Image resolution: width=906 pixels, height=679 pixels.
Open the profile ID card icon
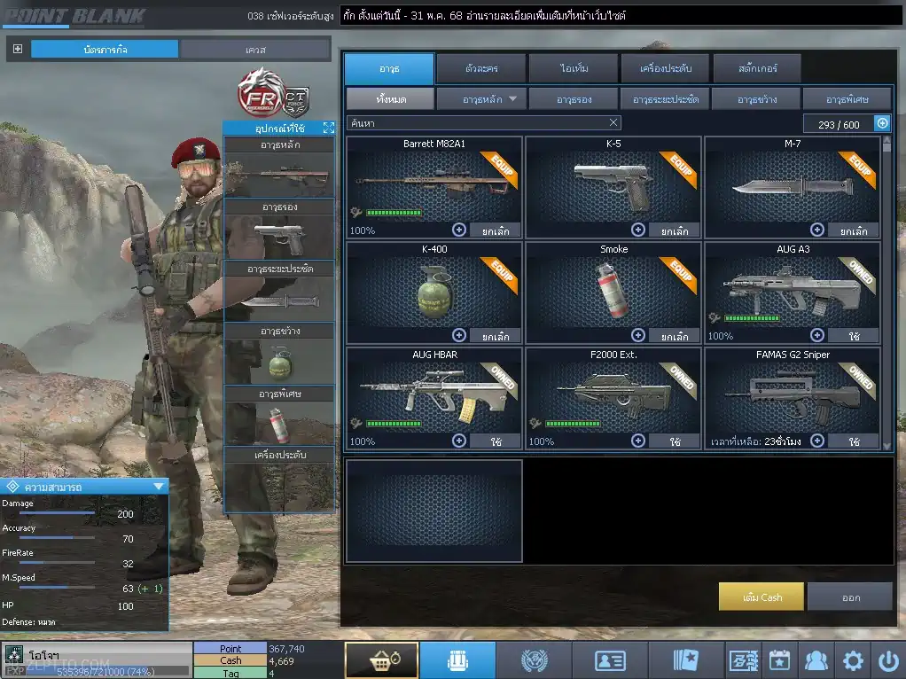point(610,659)
